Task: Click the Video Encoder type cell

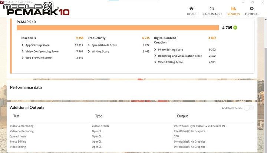Action: pyautogui.click(x=100, y=126)
